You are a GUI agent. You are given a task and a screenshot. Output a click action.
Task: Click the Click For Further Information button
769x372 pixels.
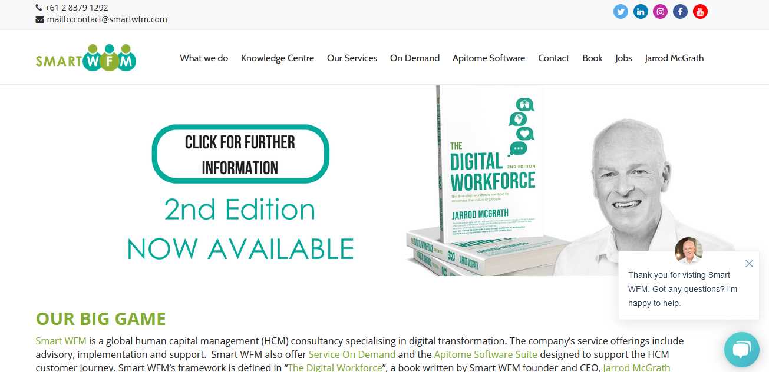point(240,154)
